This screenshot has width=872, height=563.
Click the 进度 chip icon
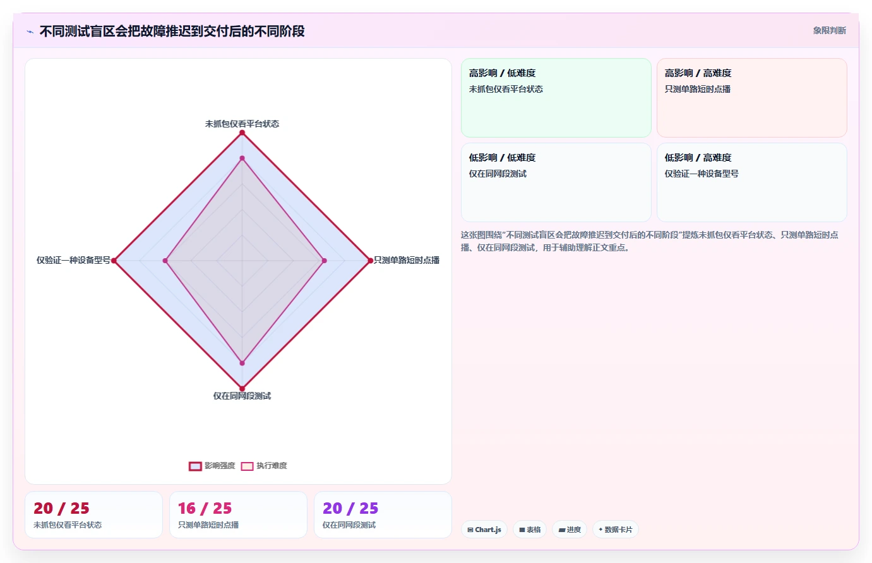562,530
